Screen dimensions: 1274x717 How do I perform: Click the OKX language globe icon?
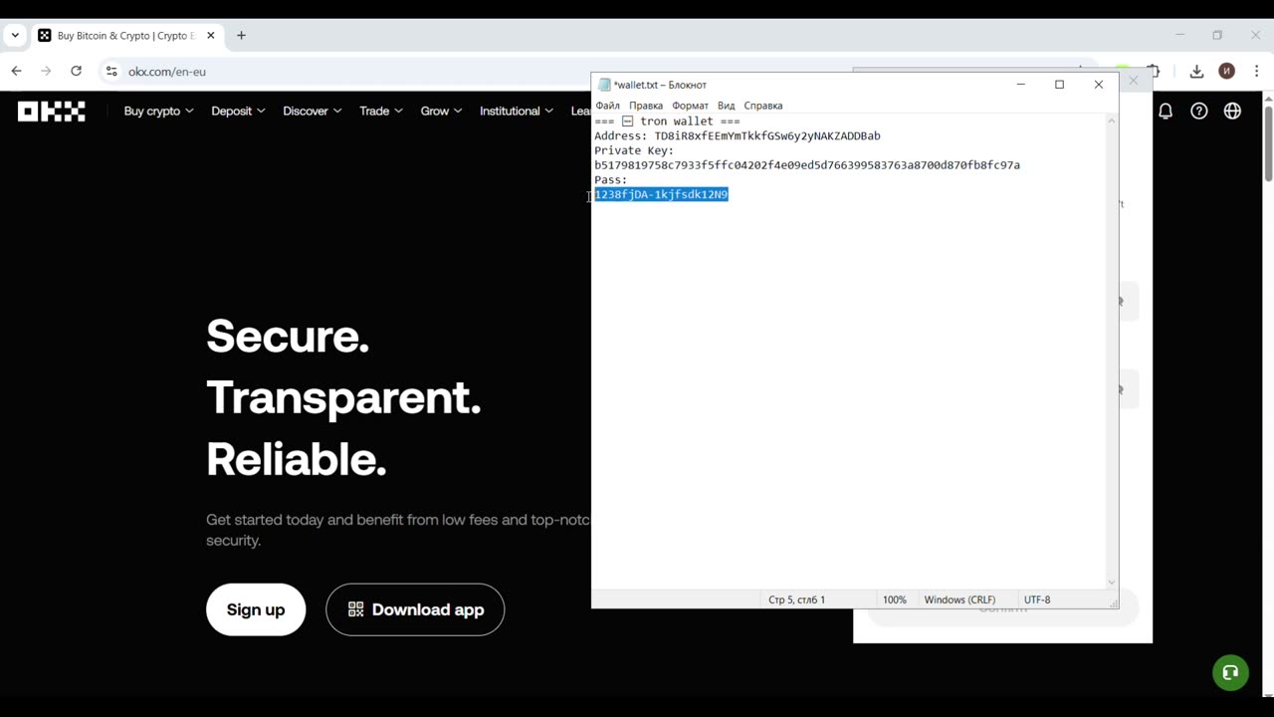(x=1232, y=111)
